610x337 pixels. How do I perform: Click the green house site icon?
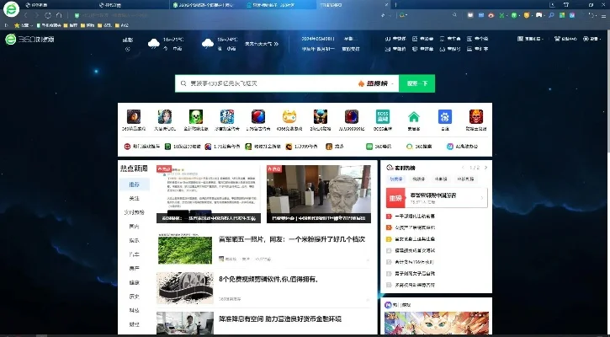coord(414,117)
